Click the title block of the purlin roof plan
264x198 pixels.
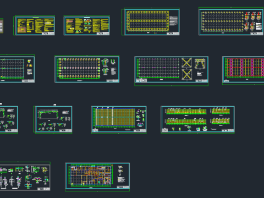coord(140,130)
